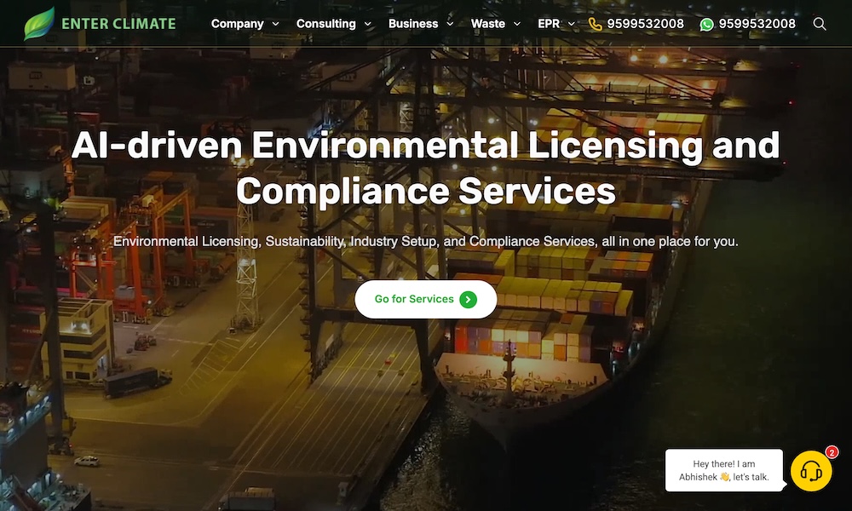Select the Consulting menu item
852x511 pixels.
tap(325, 24)
